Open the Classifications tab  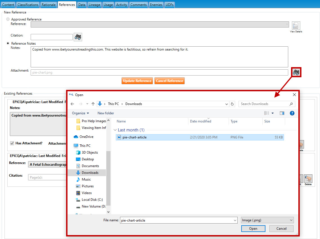[x=28, y=5]
